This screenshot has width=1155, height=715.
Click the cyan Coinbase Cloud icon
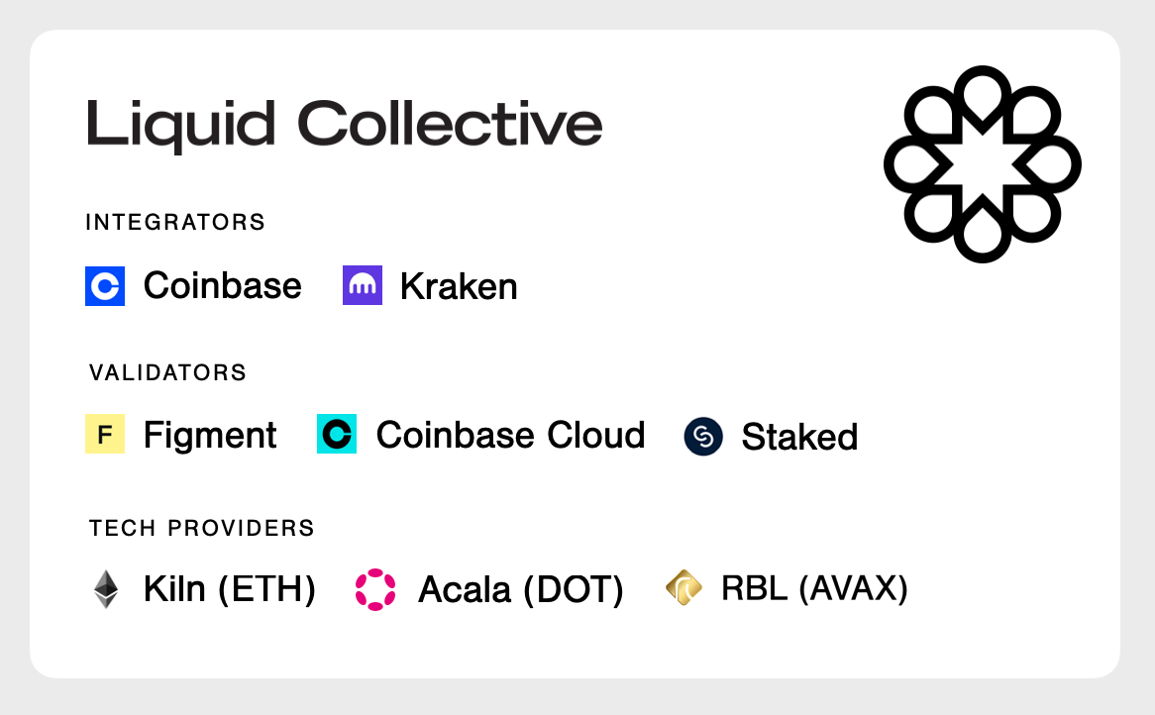coord(337,434)
